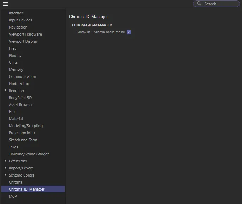Image resolution: width=242 pixels, height=204 pixels.
Task: Click the Show in Chroma main menu label
Action: (x=101, y=32)
